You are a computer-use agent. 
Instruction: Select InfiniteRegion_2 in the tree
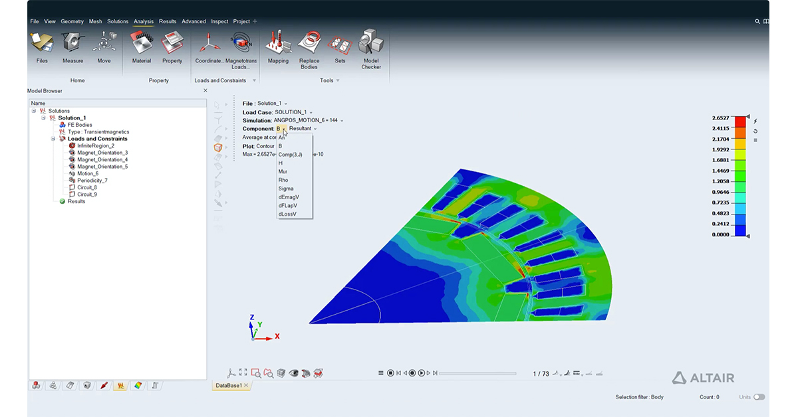coord(95,145)
